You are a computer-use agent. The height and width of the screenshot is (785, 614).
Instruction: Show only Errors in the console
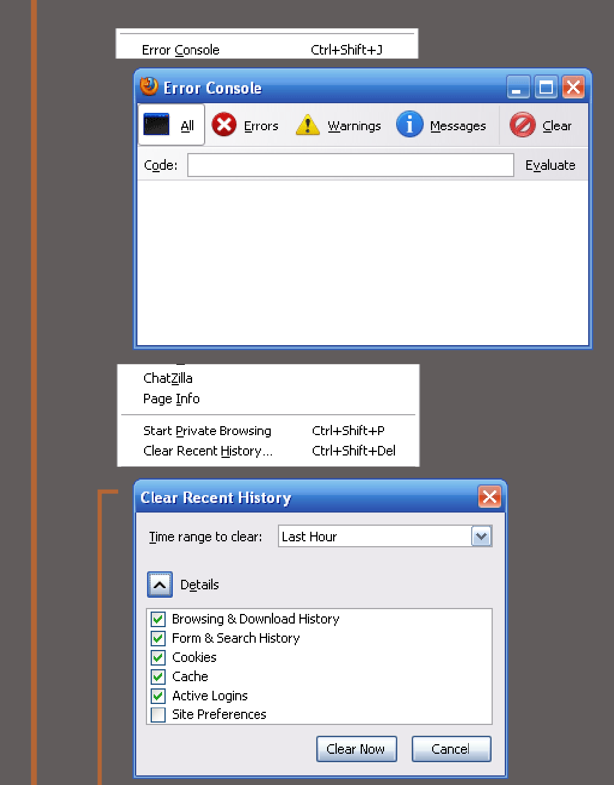[x=224, y=125]
